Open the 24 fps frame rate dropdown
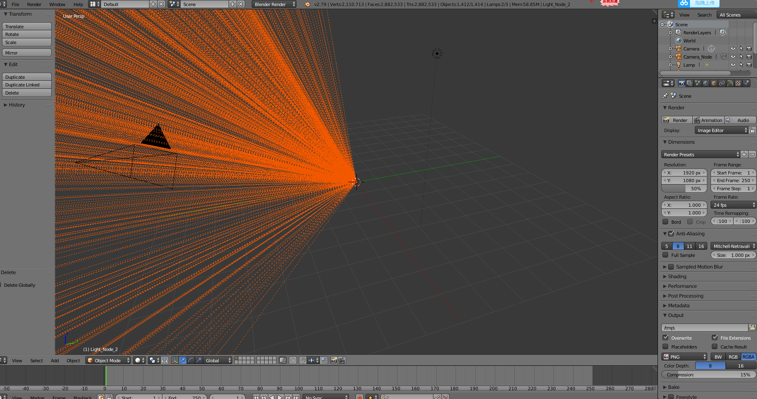 point(733,205)
